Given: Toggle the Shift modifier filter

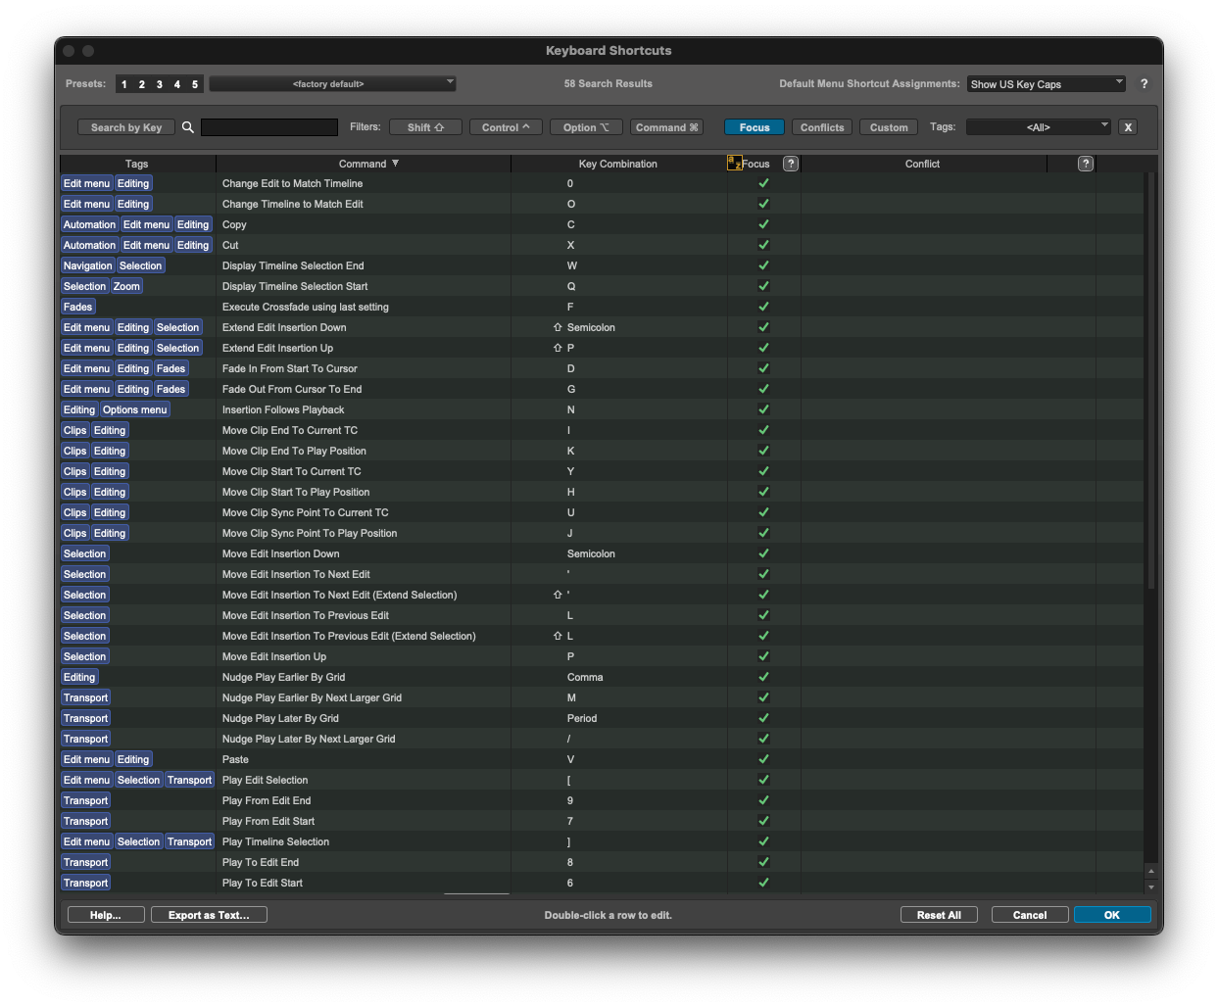Looking at the screenshot, I should point(425,127).
